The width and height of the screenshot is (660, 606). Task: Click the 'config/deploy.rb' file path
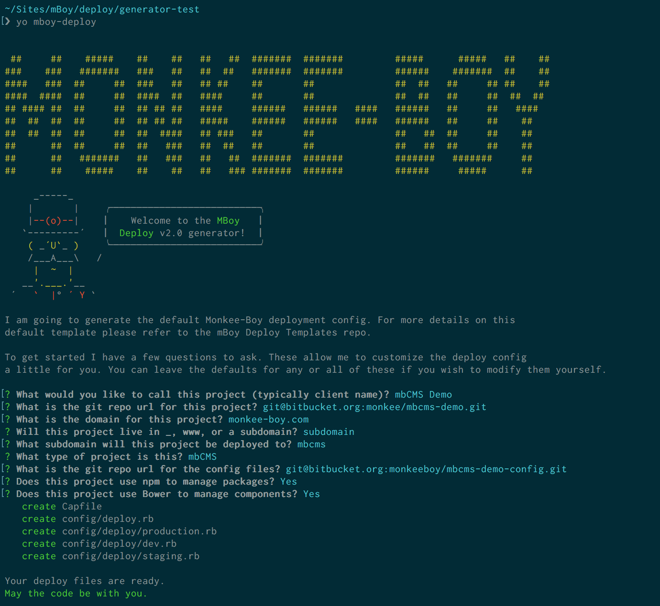point(108,519)
